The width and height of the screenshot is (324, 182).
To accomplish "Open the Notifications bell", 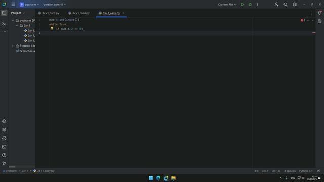I will pos(319,13).
